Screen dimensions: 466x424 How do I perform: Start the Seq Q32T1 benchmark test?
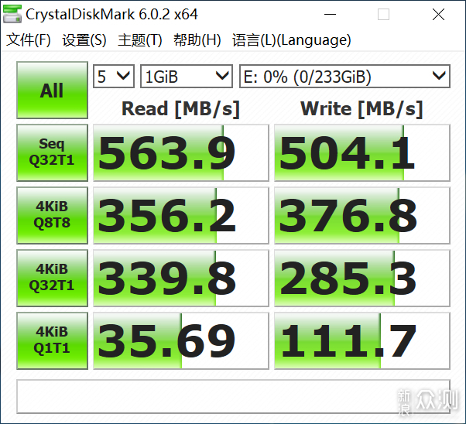tap(51, 152)
